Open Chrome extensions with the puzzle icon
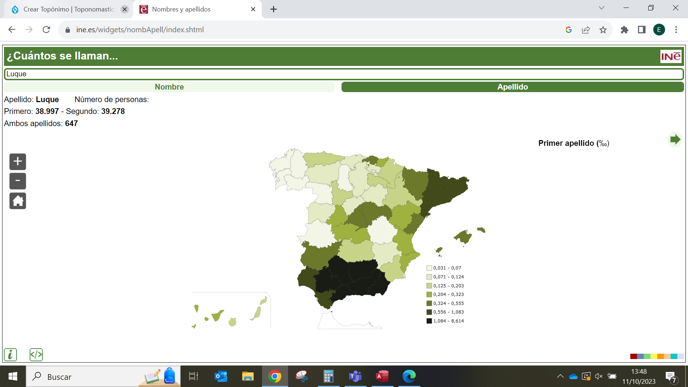Image resolution: width=688 pixels, height=387 pixels. 625,30
